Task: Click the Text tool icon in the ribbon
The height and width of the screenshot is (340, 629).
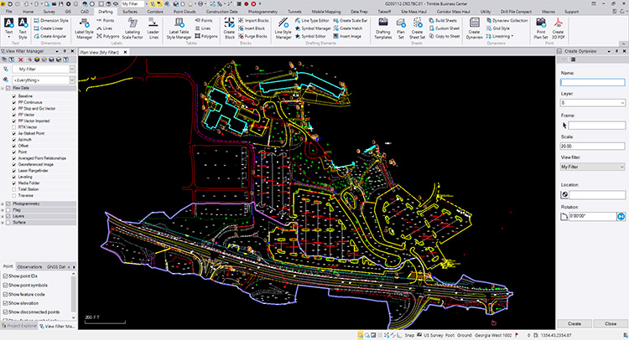Action: pyautogui.click(x=9, y=23)
